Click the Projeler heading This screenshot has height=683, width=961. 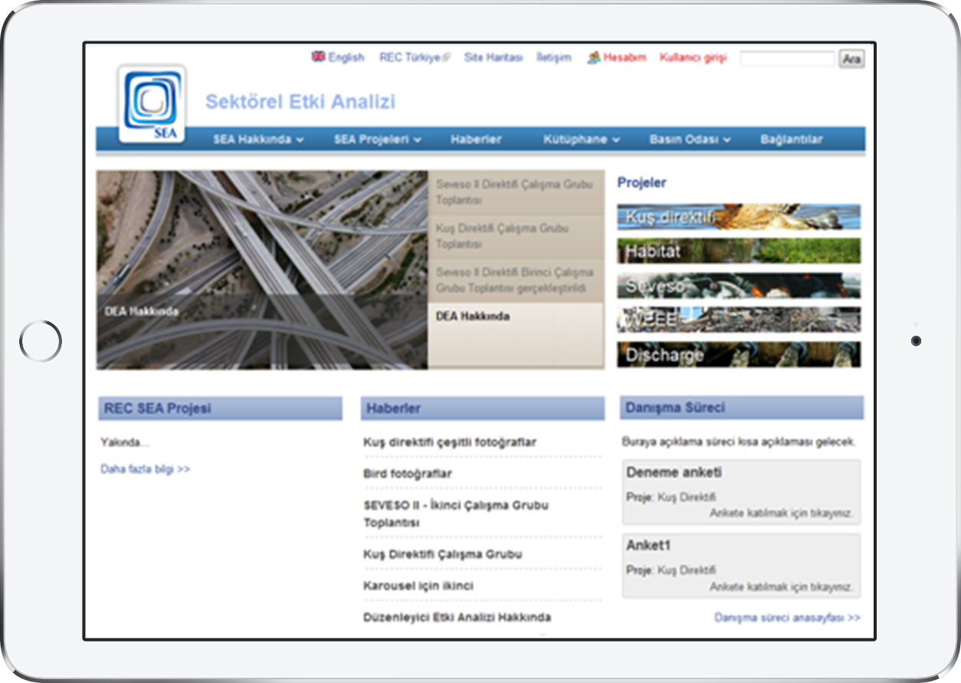tap(641, 182)
